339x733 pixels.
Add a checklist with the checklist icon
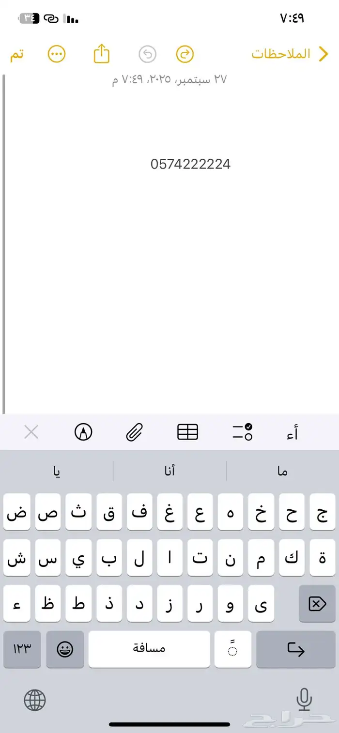242,432
